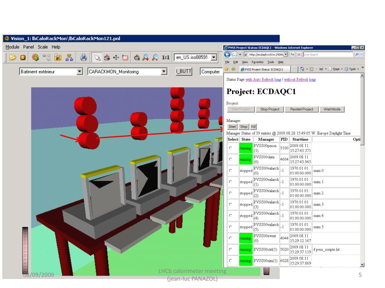Open the Module menu in Vision
This screenshot has width=385, height=288.
pos(12,47)
